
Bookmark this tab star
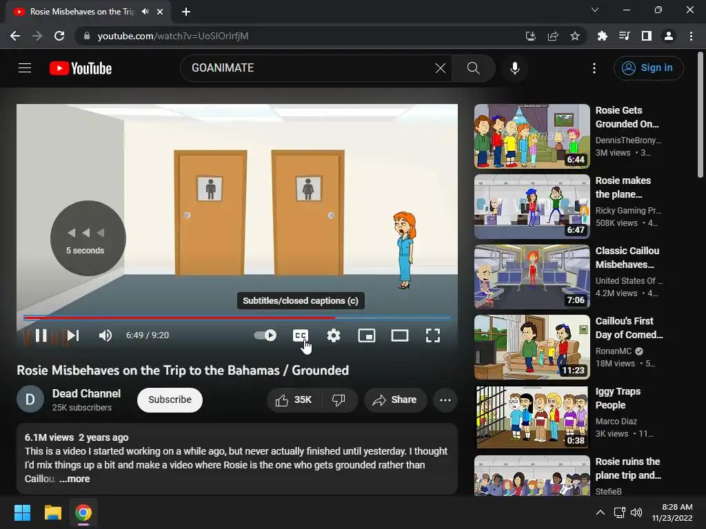pos(575,36)
